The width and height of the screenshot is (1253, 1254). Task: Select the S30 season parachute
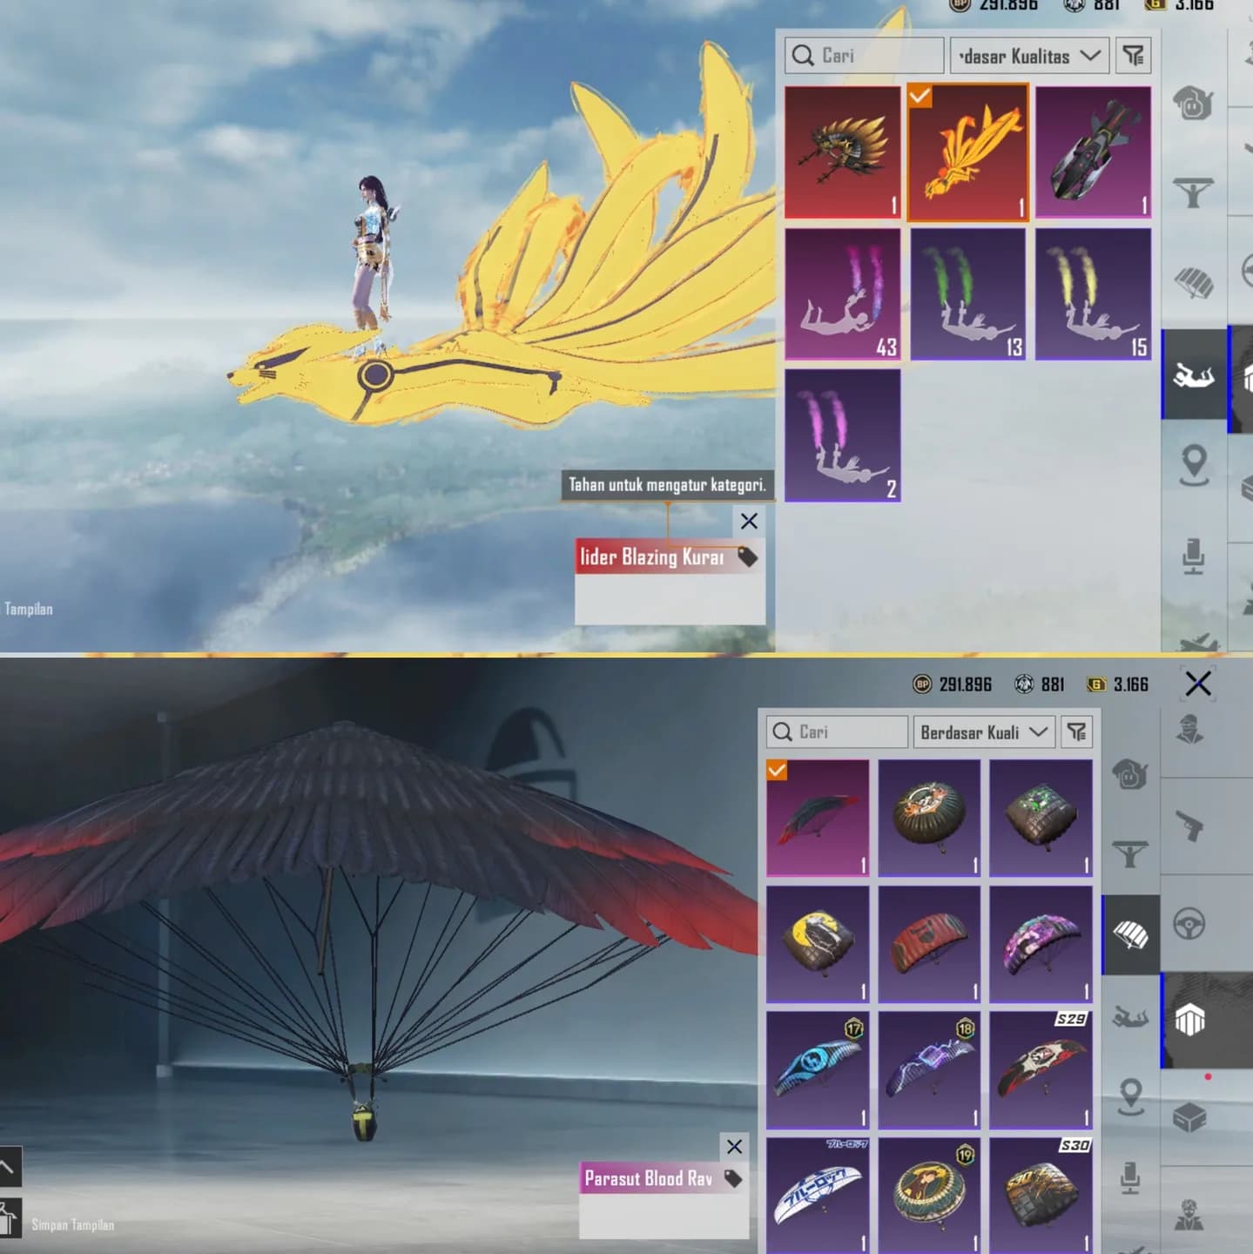1041,1195
